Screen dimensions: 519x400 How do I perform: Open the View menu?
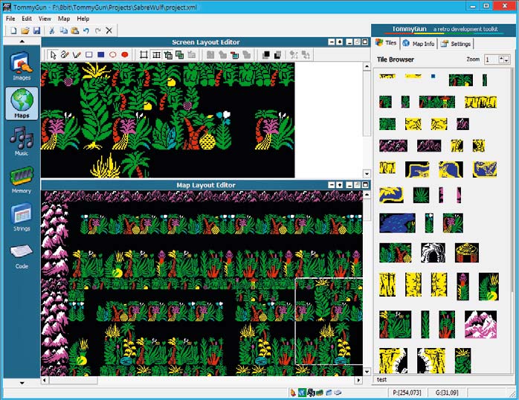(45, 19)
